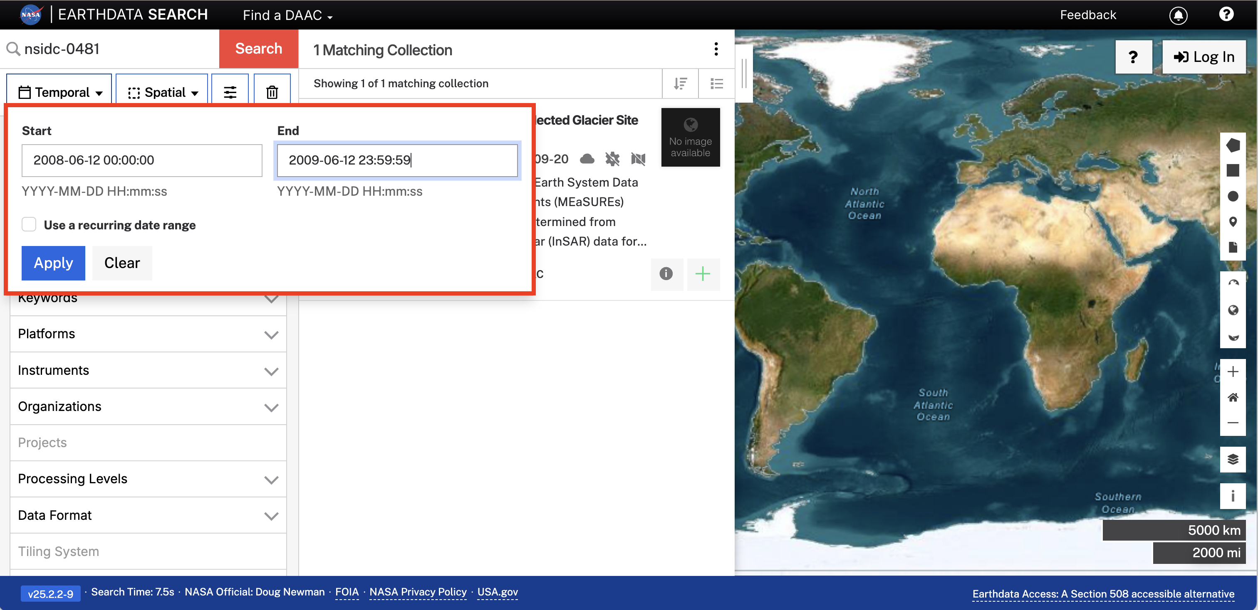Image resolution: width=1258 pixels, height=610 pixels.
Task: Open the Find a DAAC menu
Action: pos(287,15)
